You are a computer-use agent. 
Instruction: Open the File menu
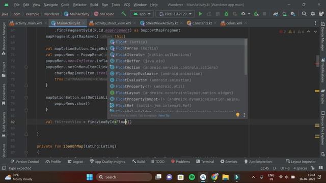pos(17,5)
